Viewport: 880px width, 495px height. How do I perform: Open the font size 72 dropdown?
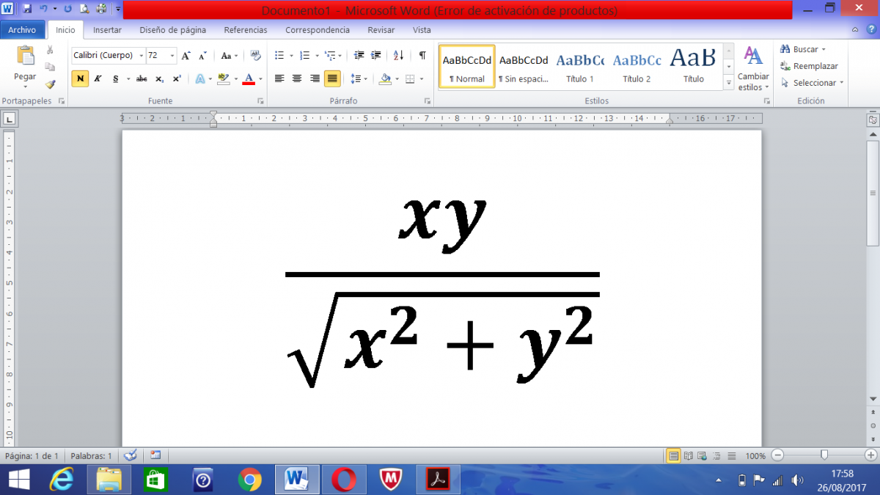[172, 56]
